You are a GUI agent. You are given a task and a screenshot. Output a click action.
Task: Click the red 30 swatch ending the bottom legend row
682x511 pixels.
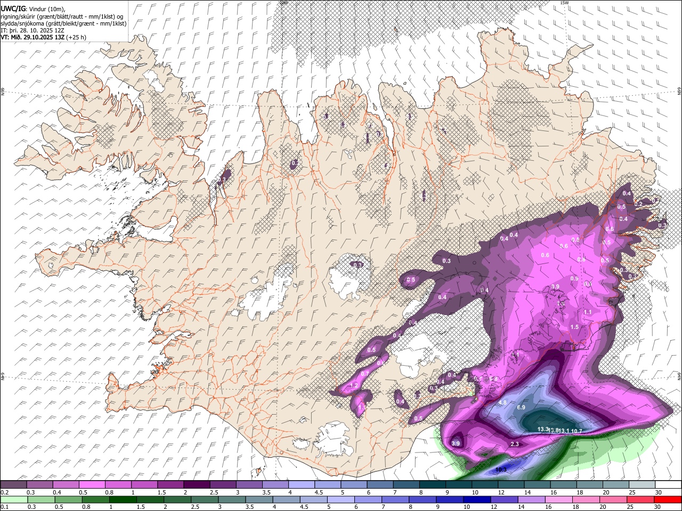pos(668,499)
